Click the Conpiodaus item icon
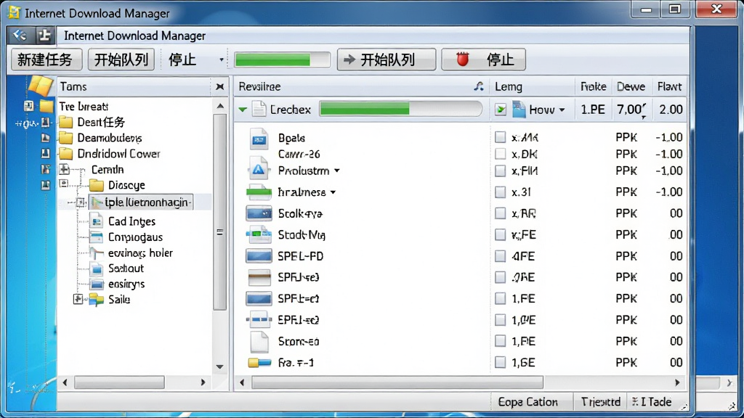Viewport: 744px width, 418px height. click(97, 237)
